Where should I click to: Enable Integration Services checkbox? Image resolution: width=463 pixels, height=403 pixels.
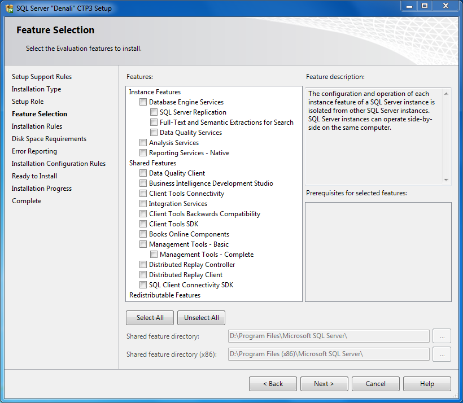tap(143, 203)
